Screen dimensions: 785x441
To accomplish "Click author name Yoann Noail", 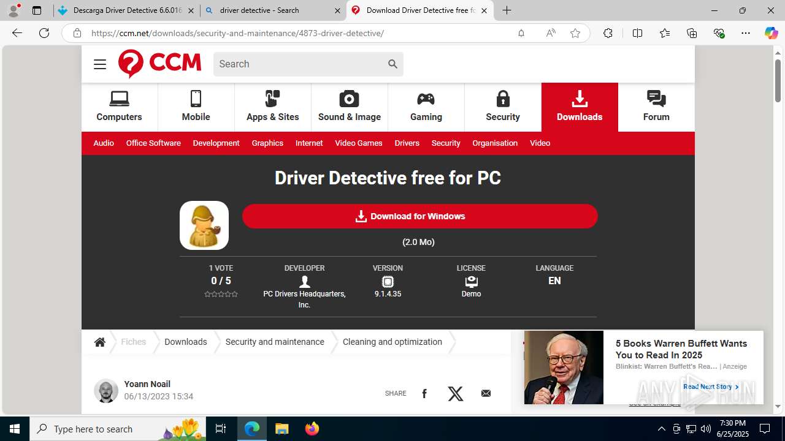I will (147, 384).
